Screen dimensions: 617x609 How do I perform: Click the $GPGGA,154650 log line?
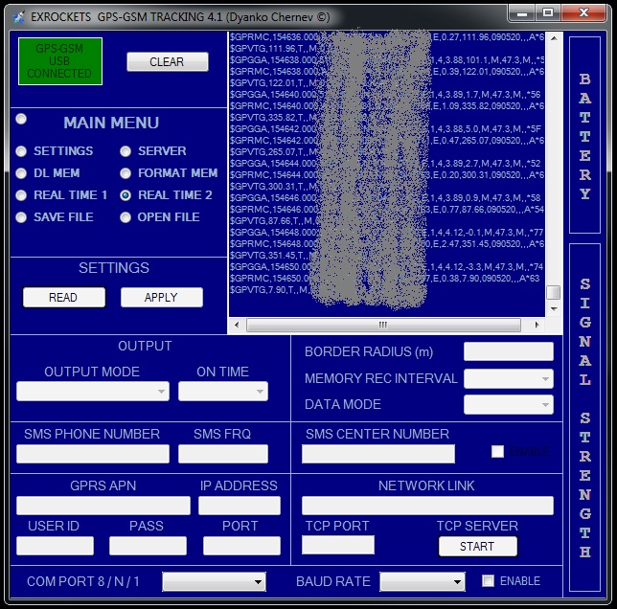tap(387, 267)
